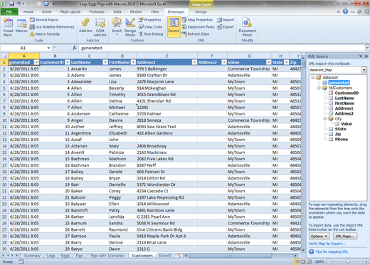The image size is (370, 265).
Task: Open COM Add-Ins
Action: coord(100,27)
